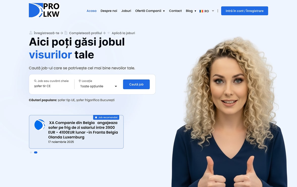Image resolution: width=297 pixels, height=187 pixels.
Task: Click the star icon on the Job recomandat badge
Action: [96, 117]
